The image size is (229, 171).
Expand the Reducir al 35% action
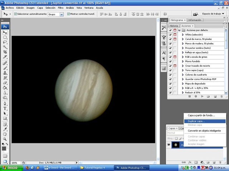(x=183, y=93)
